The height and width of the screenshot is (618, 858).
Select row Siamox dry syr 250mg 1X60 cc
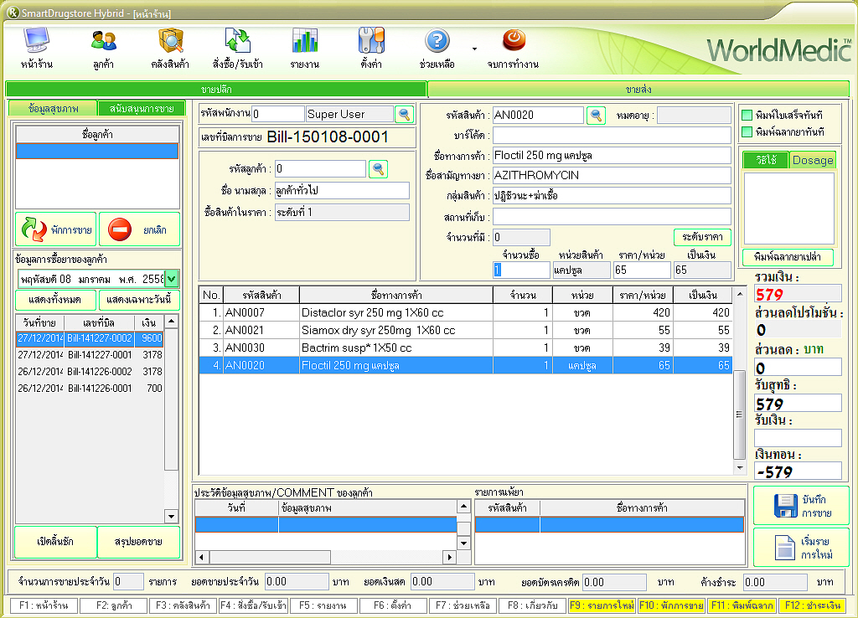pos(465,330)
